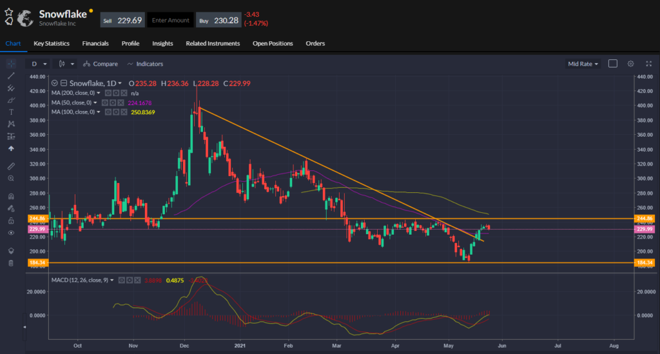
Task: Expand the MA (200, close, 0) options
Action: (99, 93)
